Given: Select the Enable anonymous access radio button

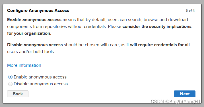Looking at the screenshot, I should (x=10, y=77).
